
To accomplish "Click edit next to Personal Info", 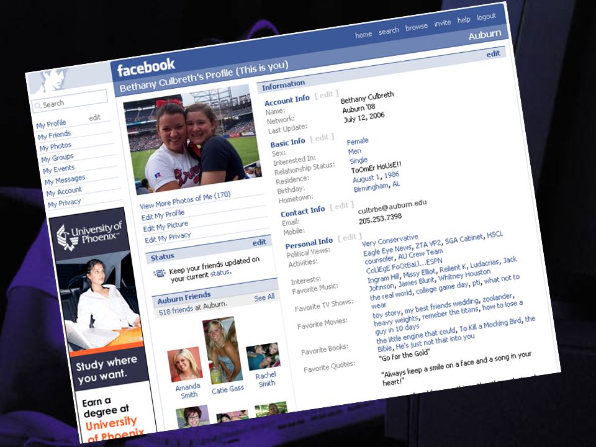I will [x=350, y=238].
